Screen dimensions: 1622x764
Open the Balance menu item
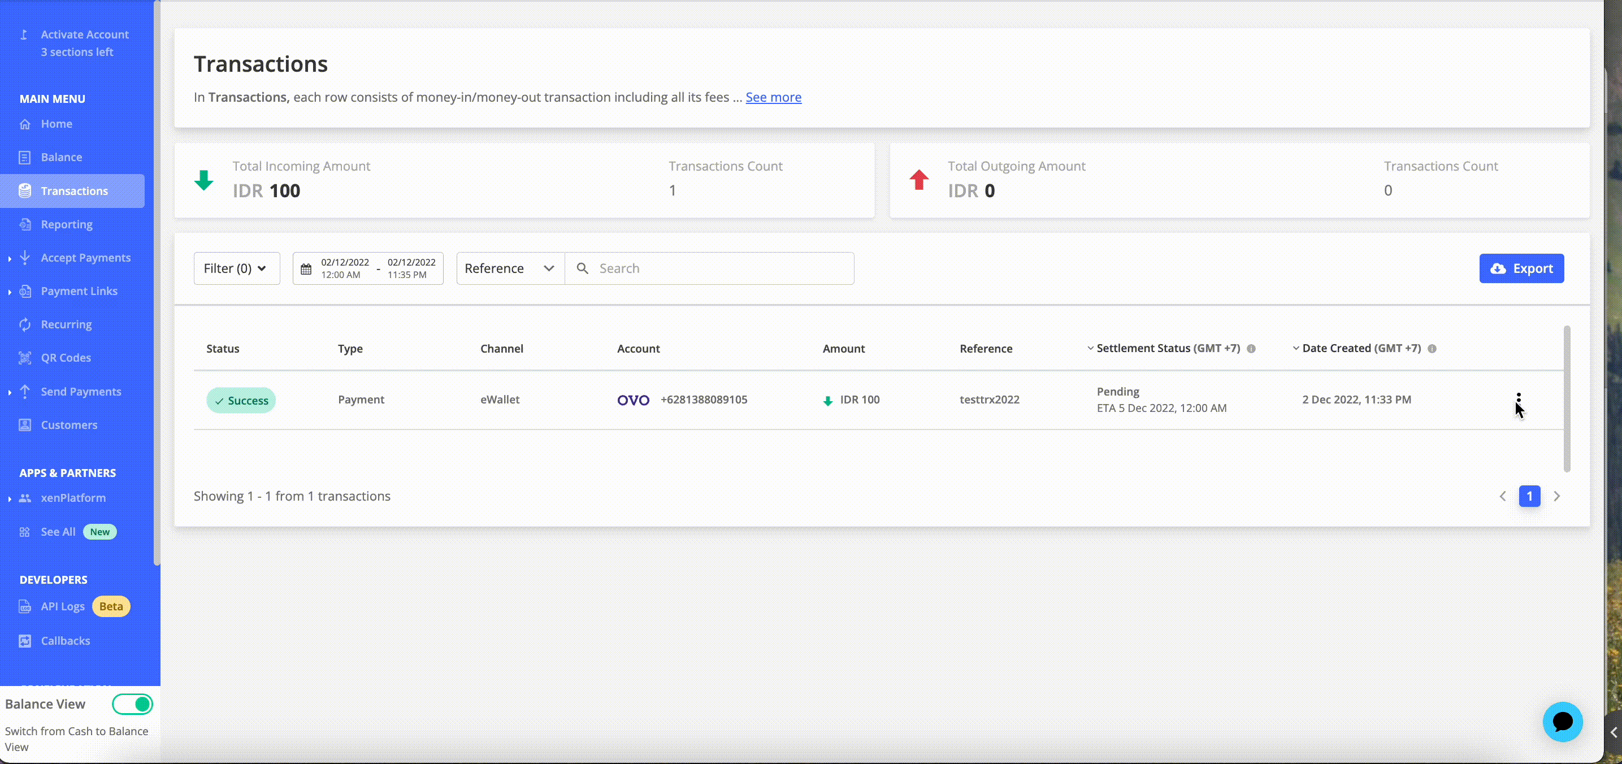point(61,157)
